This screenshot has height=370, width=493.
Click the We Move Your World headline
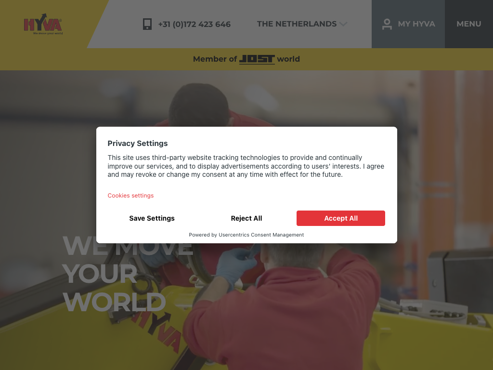127,273
